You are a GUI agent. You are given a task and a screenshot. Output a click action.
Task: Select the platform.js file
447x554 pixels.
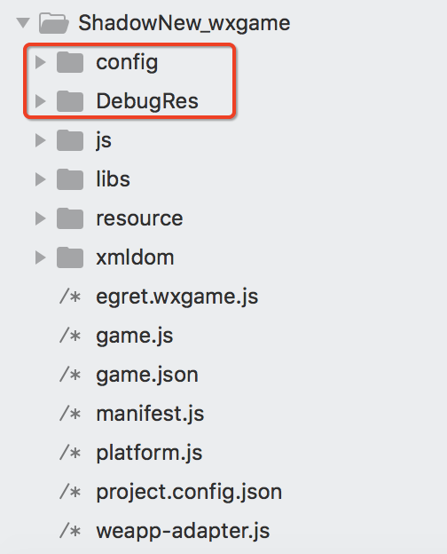pos(149,453)
